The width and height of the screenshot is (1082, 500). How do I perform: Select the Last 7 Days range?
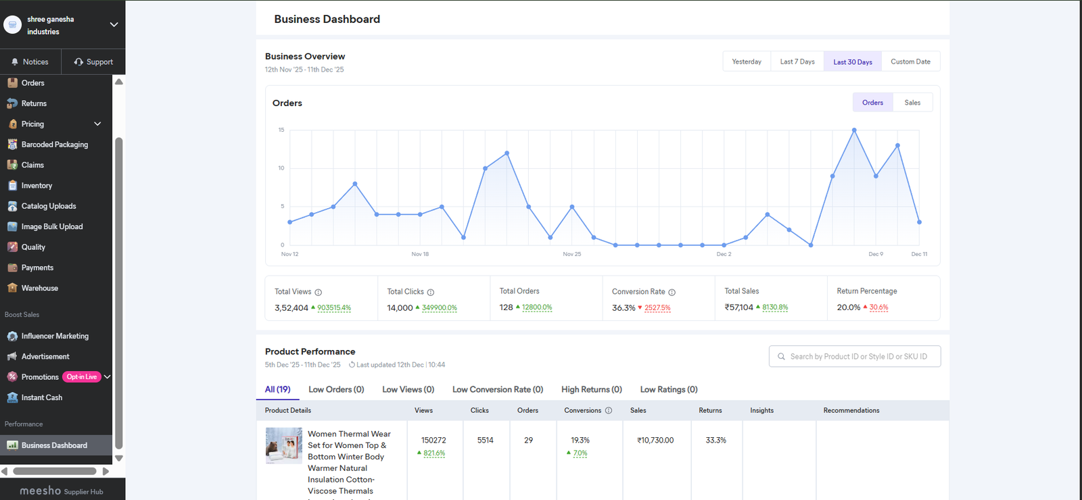pyautogui.click(x=797, y=61)
